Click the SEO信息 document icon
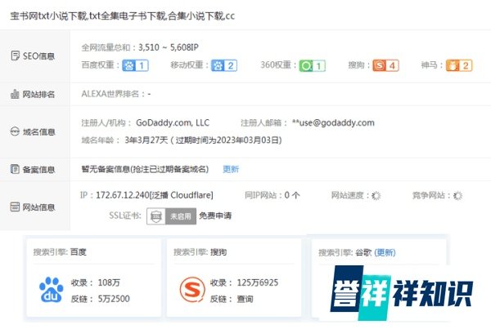Screen dimensions: 491x329 point(15,56)
